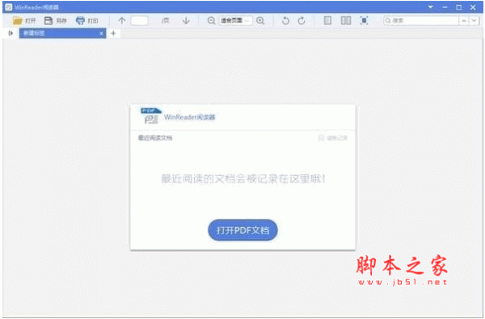Open the title bar dropdown menu
Image resolution: width=485 pixels, height=319 pixels.
pyautogui.click(x=431, y=7)
